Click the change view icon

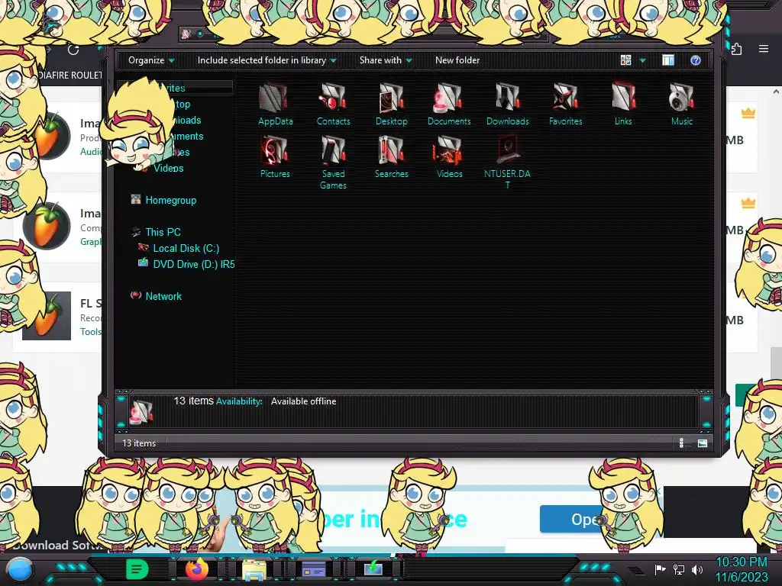(x=626, y=60)
